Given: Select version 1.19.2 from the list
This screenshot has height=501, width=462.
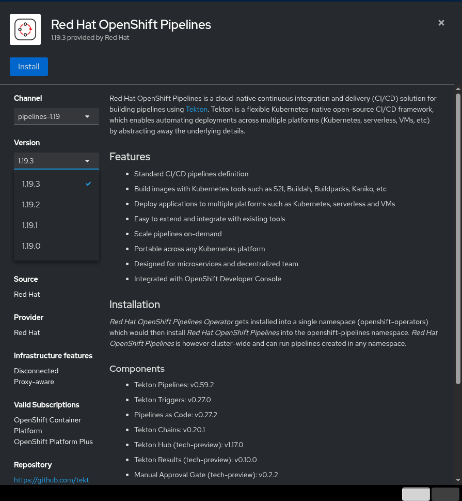Looking at the screenshot, I should click(x=32, y=205).
